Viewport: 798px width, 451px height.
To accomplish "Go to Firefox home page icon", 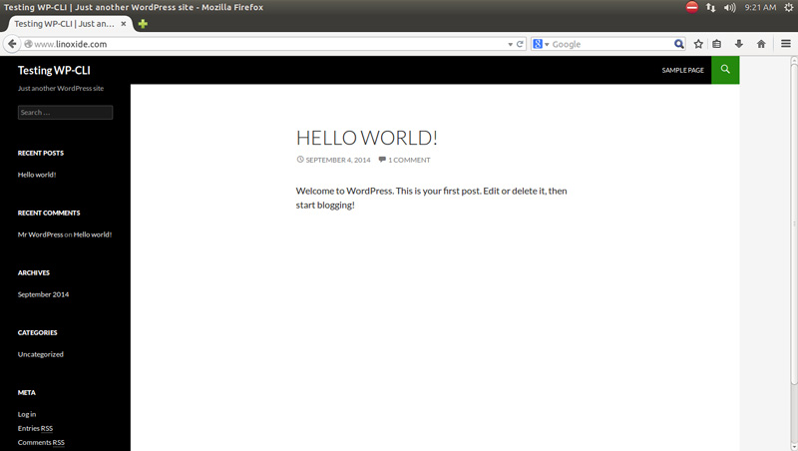I will pyautogui.click(x=761, y=44).
